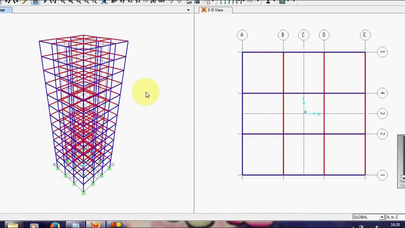The width and height of the screenshot is (405, 228).
Task: Click grid bubble 4
Action: coord(383,93)
